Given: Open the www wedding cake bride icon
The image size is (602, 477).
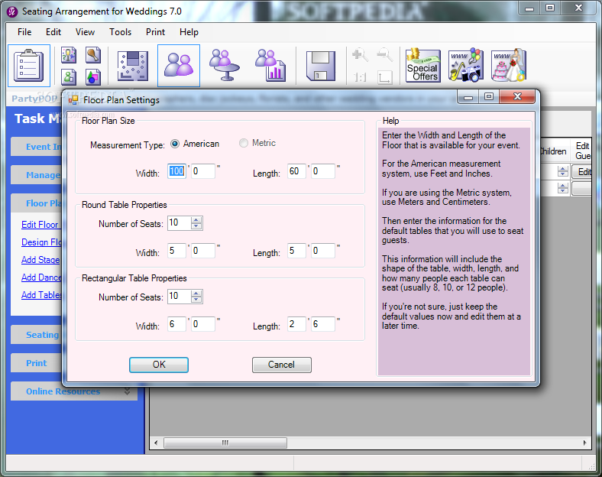Looking at the screenshot, I should 509,65.
